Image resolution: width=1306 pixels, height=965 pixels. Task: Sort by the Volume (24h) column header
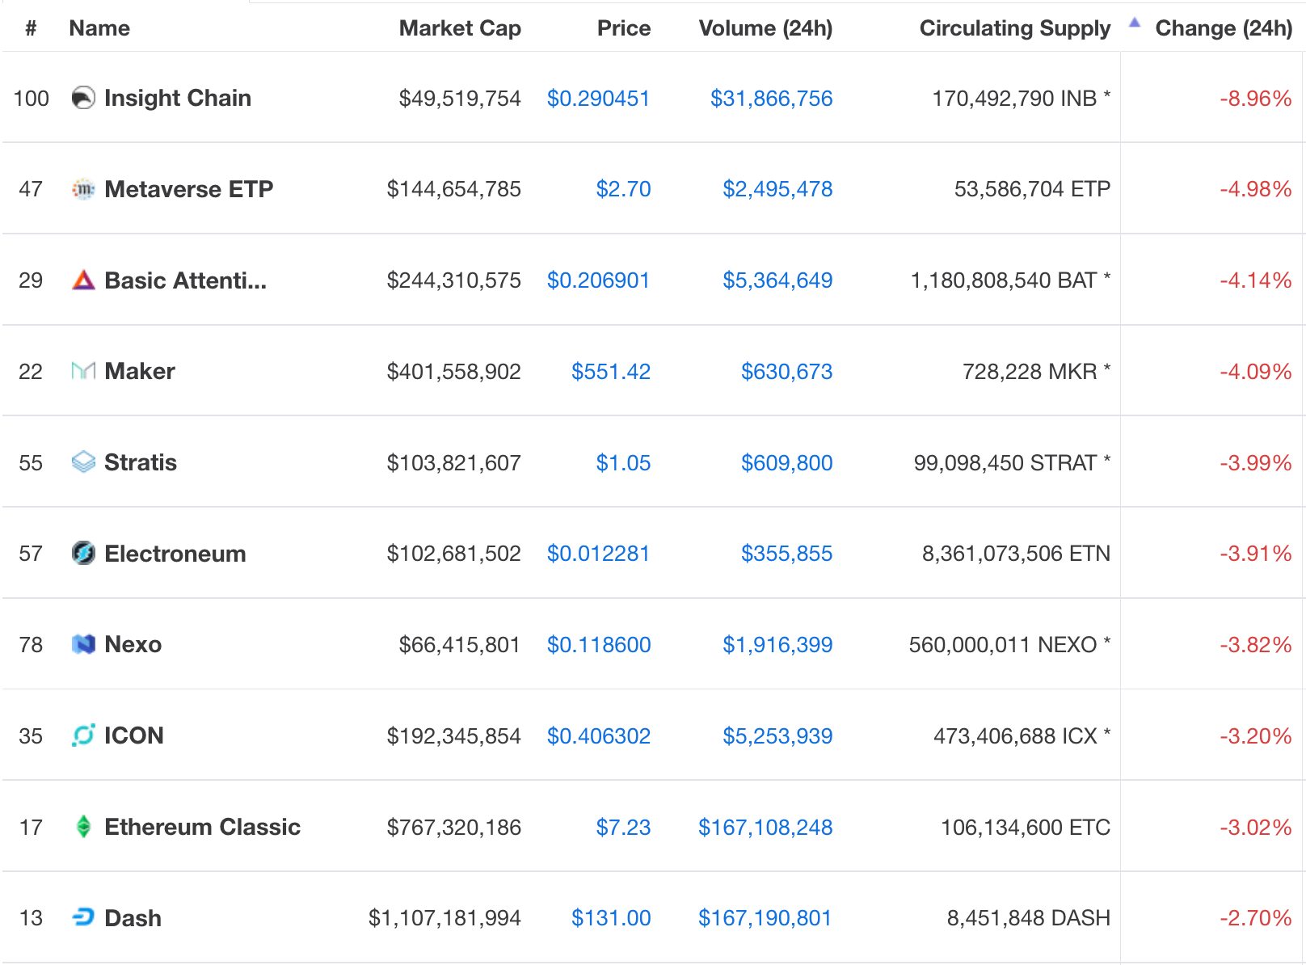pyautogui.click(x=765, y=28)
